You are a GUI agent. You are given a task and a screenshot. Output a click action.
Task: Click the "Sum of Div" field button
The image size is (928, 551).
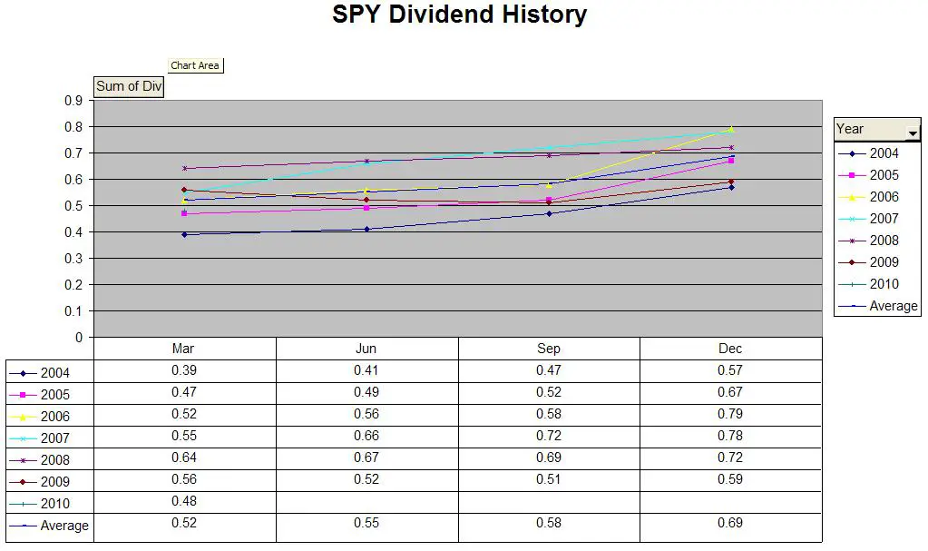(x=129, y=86)
